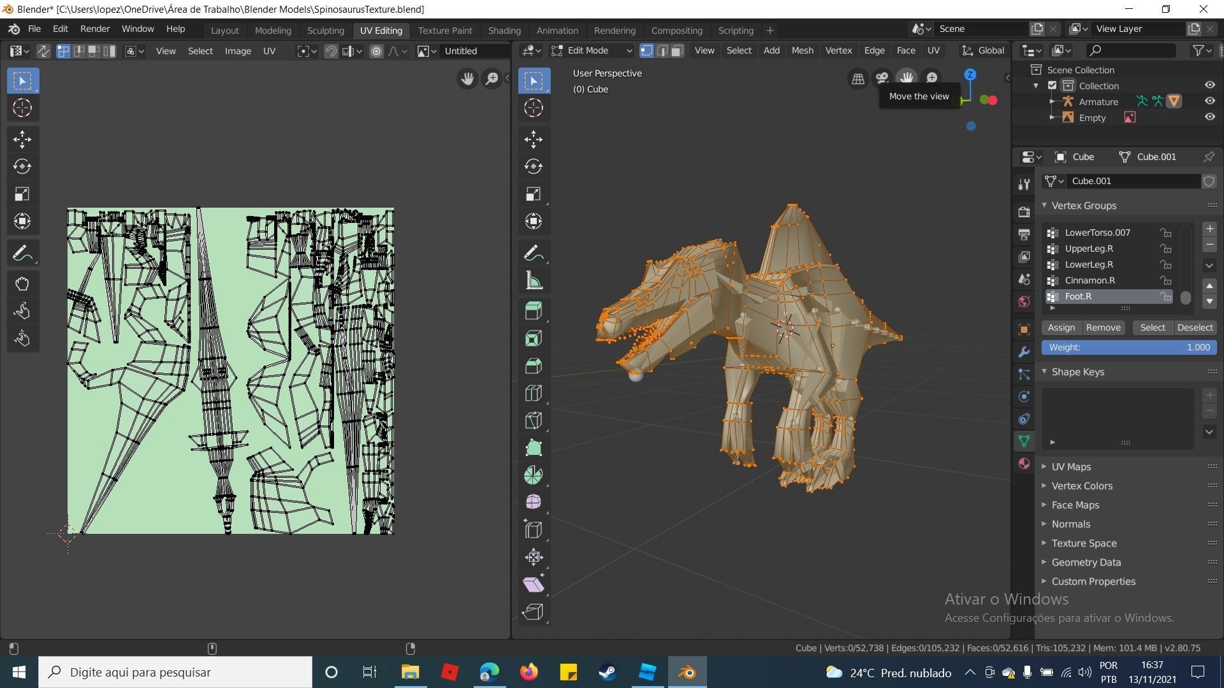Open the Image menu in the UV editor
This screenshot has width=1224, height=688.
tap(238, 51)
